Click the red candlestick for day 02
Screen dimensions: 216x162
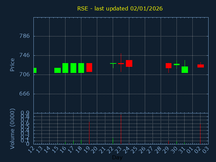coord(200,66)
